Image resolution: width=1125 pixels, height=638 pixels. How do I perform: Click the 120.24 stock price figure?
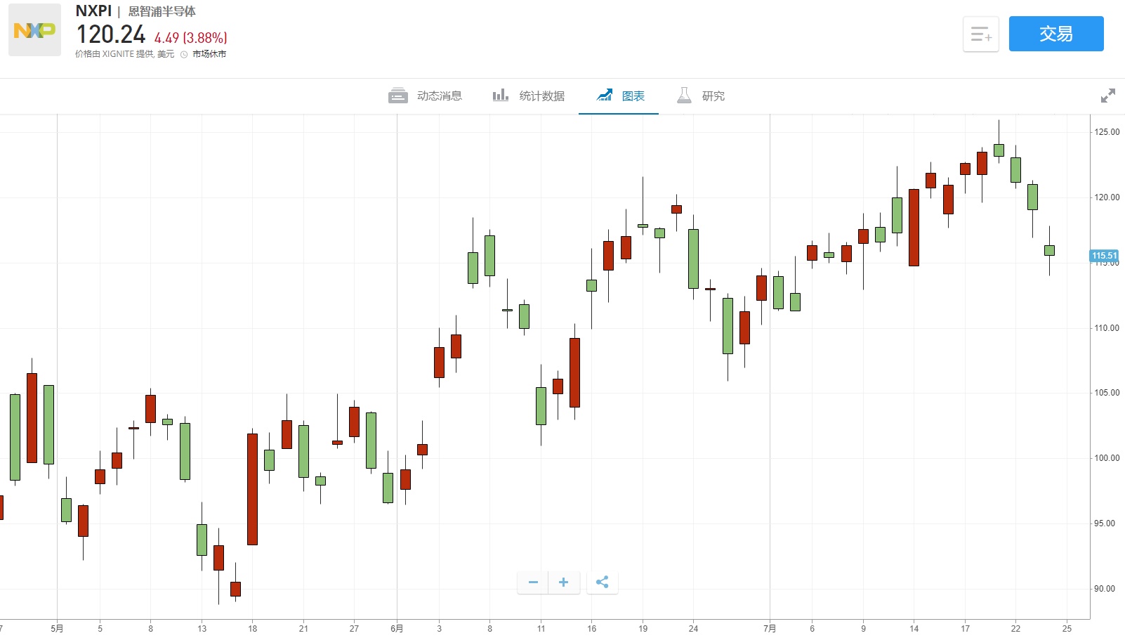(111, 34)
